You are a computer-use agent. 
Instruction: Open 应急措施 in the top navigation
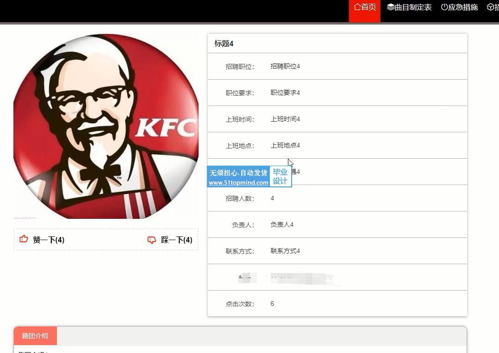(459, 7)
